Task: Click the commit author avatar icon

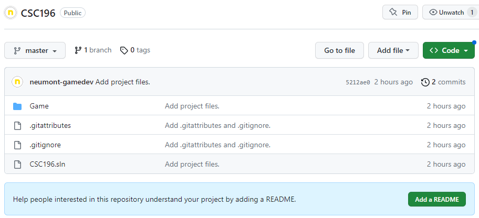Action: (x=17, y=82)
